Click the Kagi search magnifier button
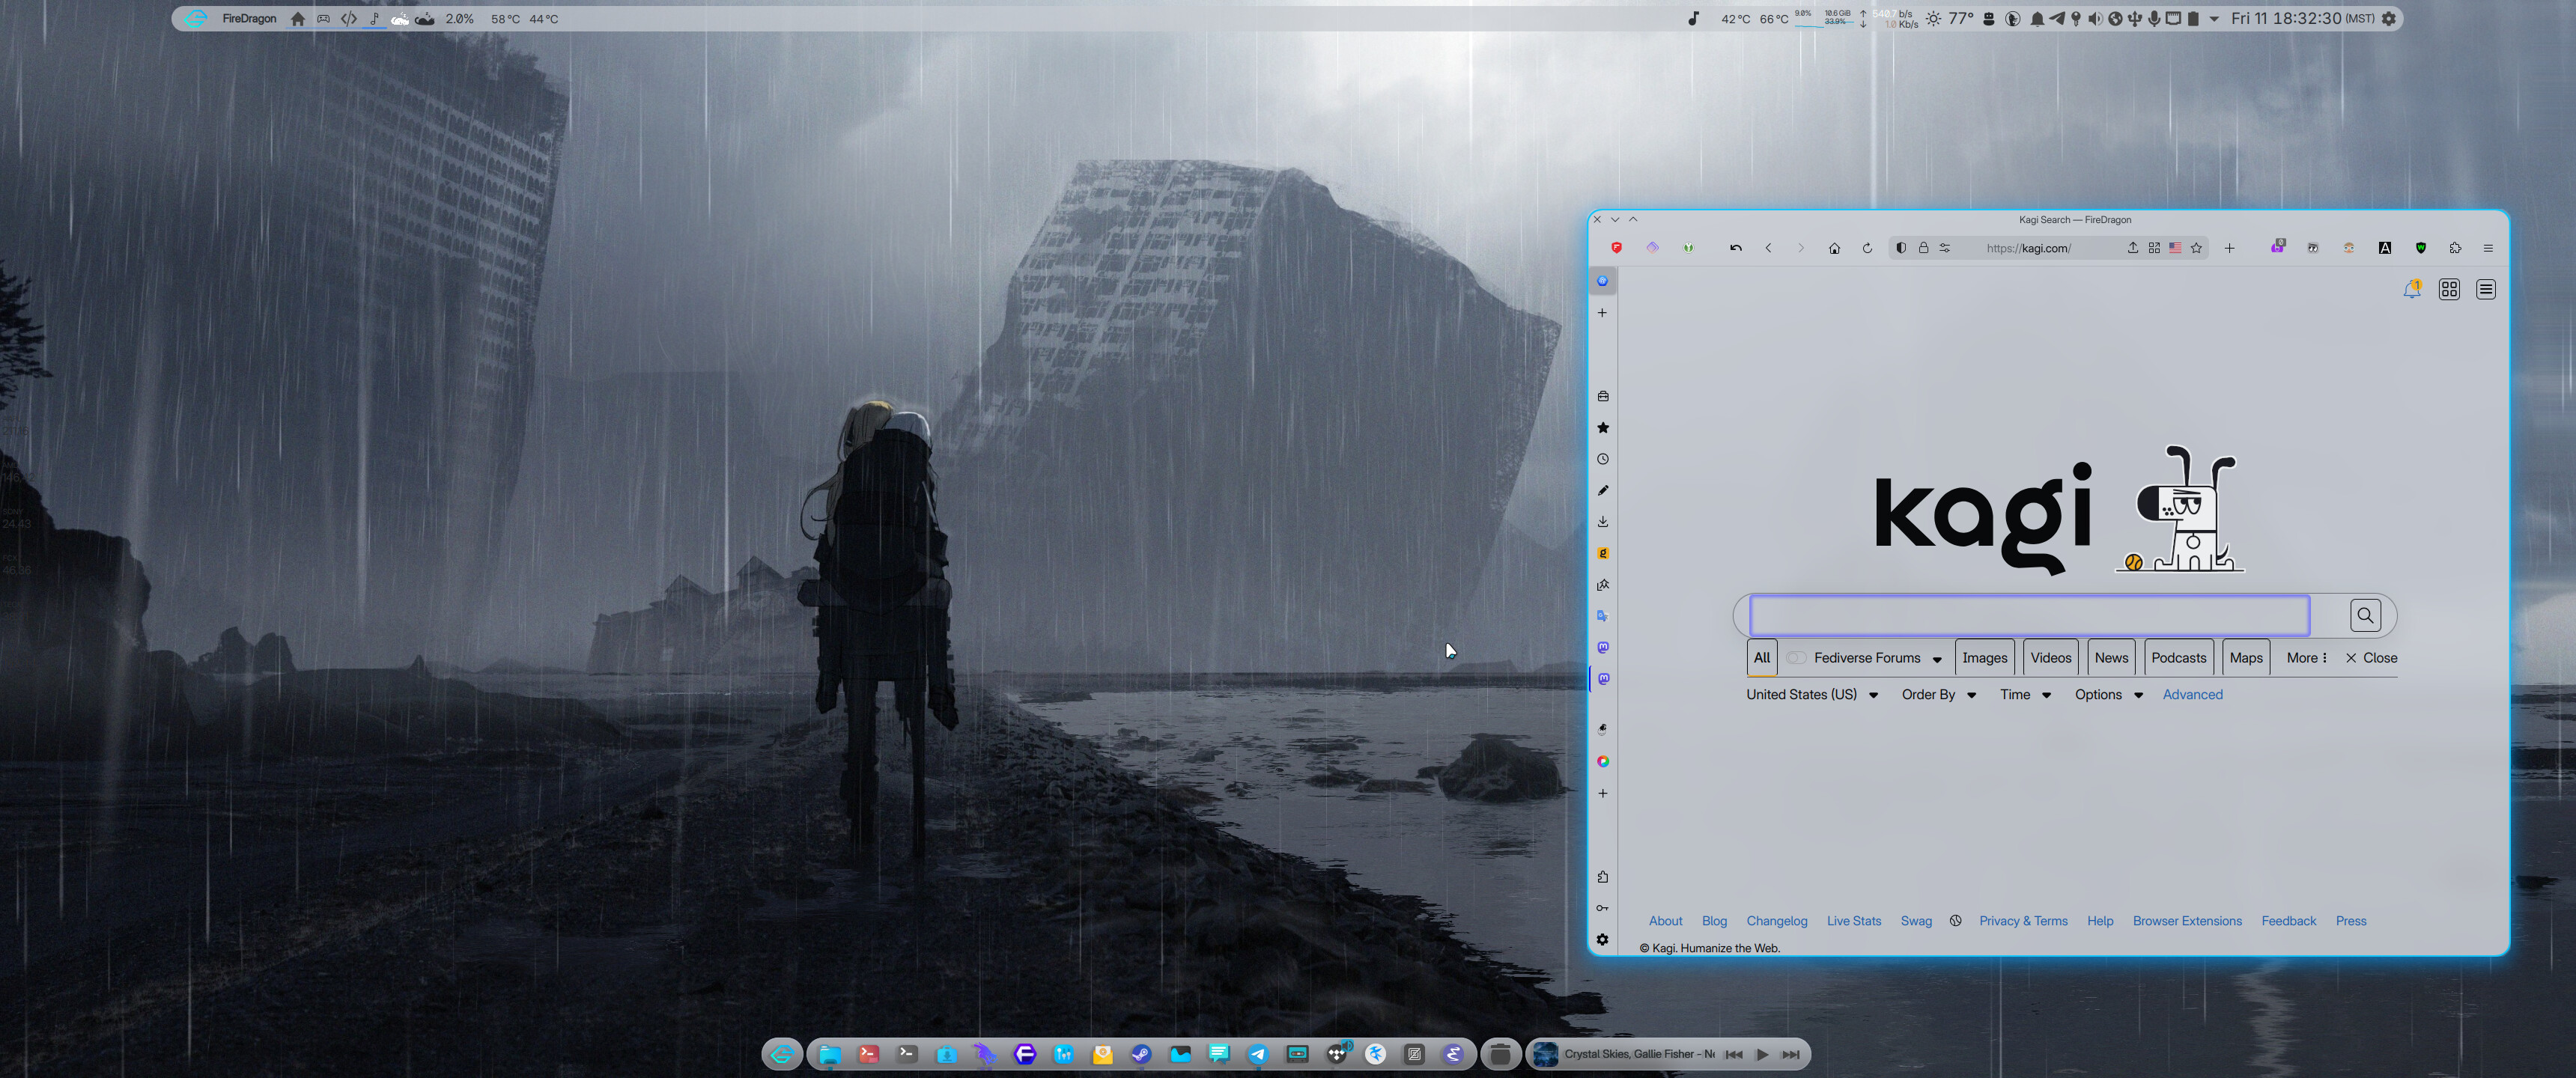2576x1078 pixels. click(x=2364, y=615)
